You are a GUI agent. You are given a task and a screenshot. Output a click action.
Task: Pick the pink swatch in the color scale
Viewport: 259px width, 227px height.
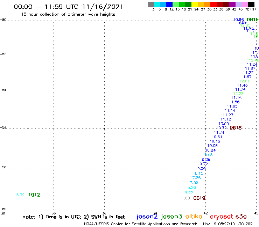[245, 4]
